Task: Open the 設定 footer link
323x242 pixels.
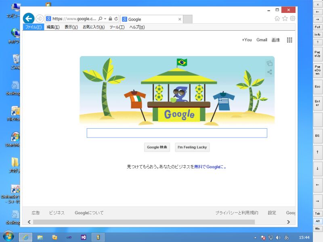Action: [272, 213]
